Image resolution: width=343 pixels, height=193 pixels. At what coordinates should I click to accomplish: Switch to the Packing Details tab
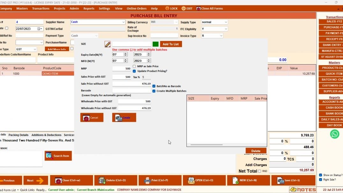[18, 135]
